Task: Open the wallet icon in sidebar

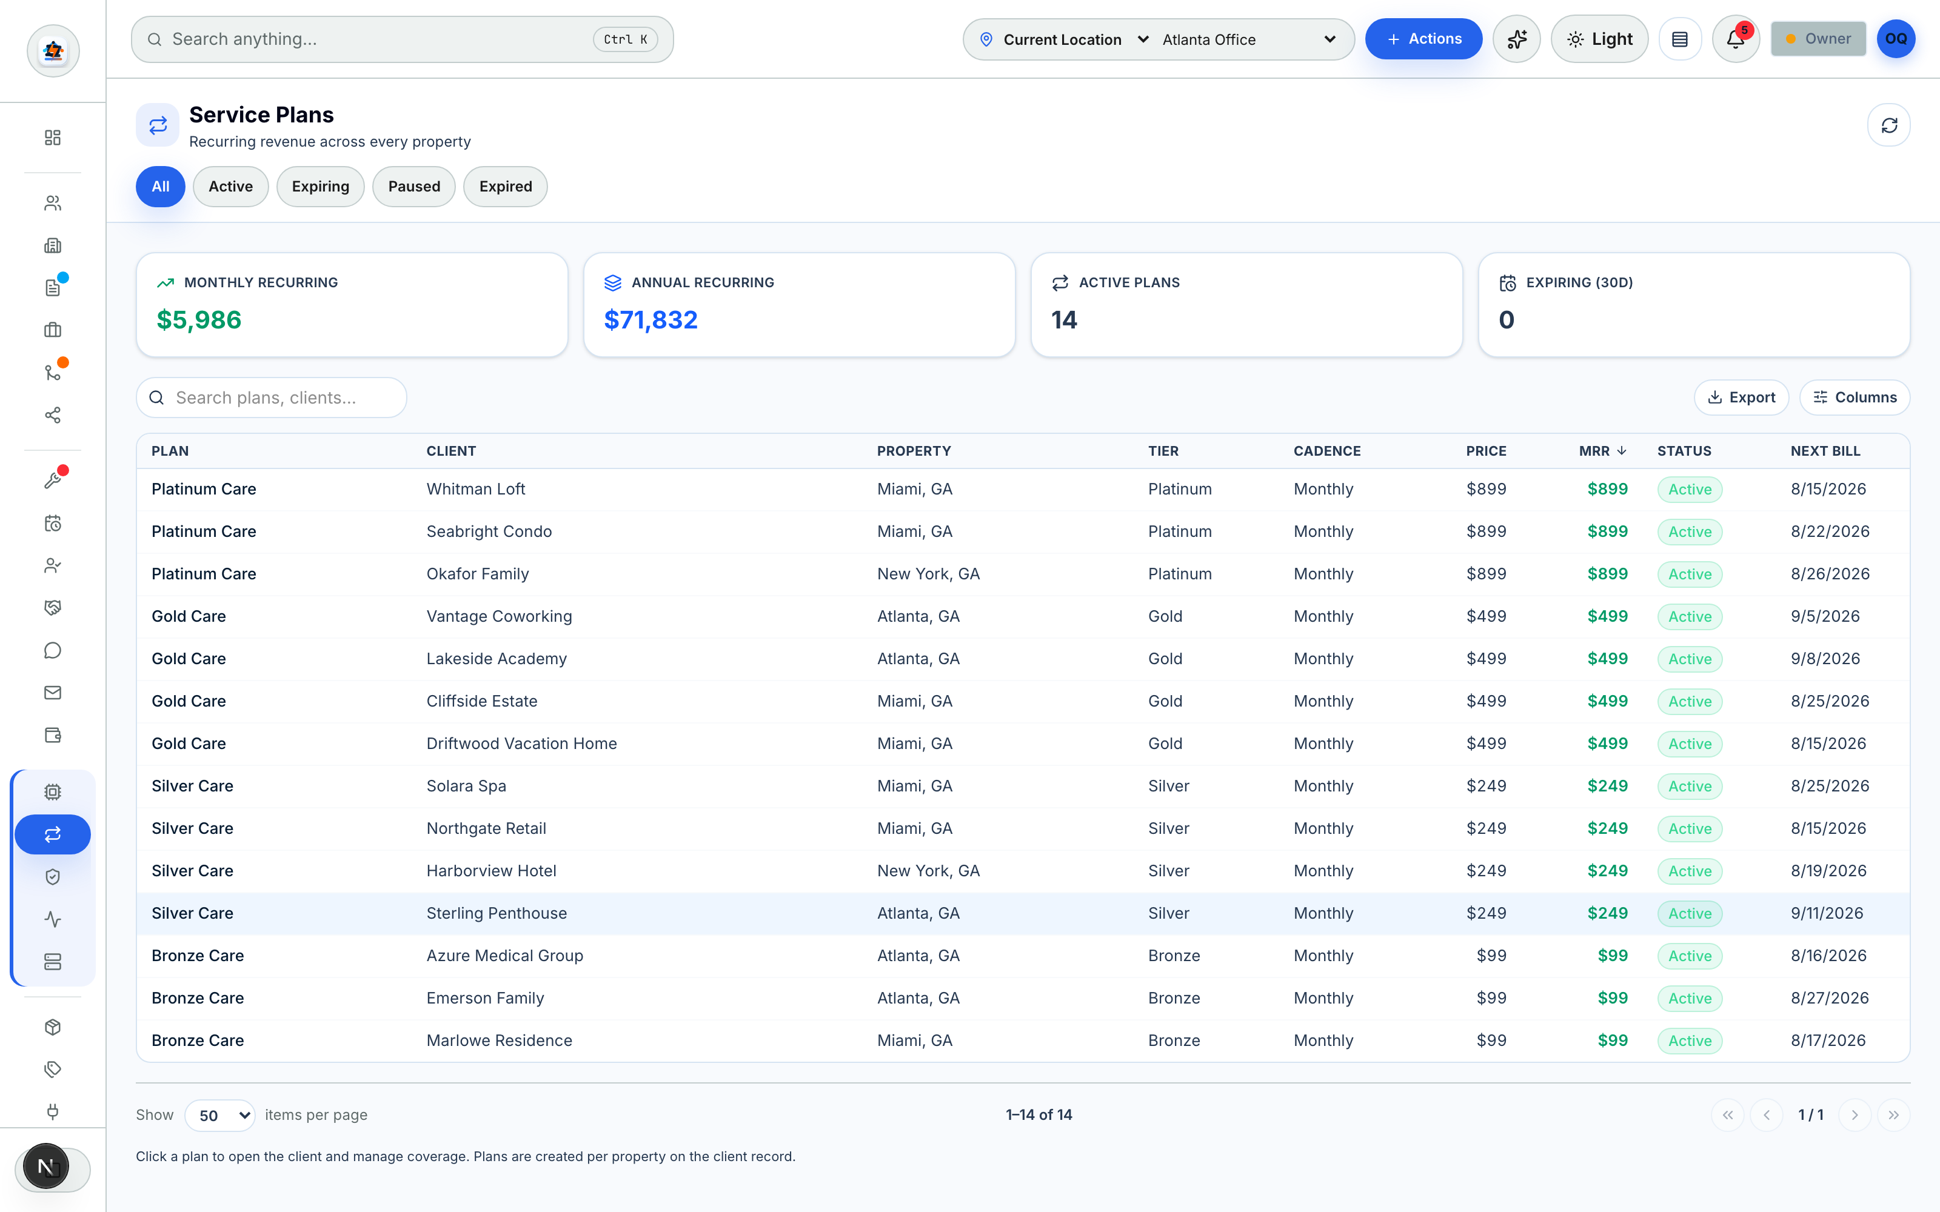Action: click(x=53, y=735)
